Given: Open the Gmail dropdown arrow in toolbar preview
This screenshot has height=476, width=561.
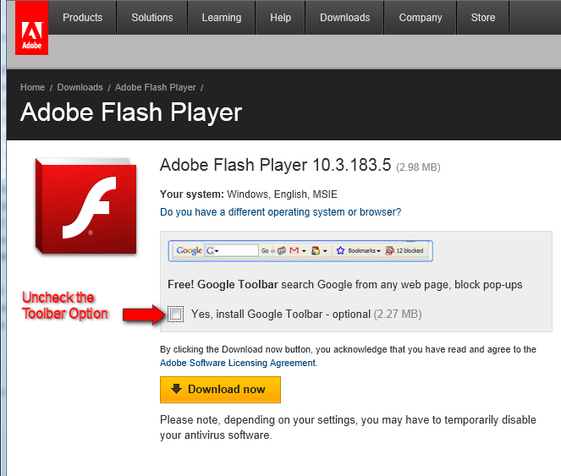Looking at the screenshot, I should coord(304,250).
